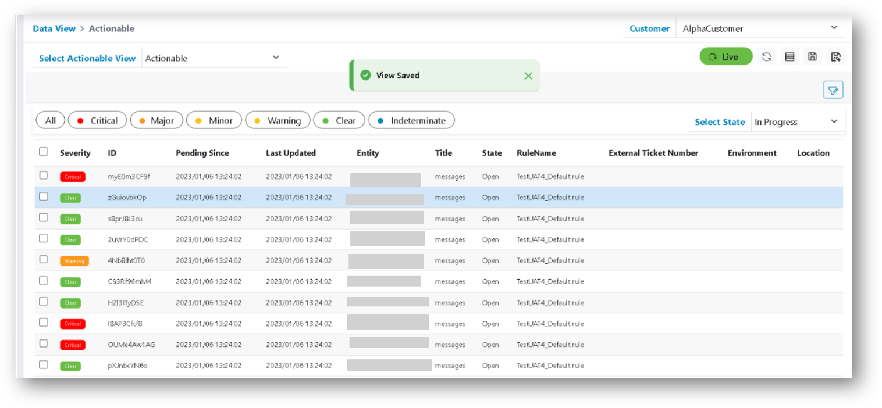Screen dimensions: 882x408
Task: Select the checkbox for row I8AP3Cfcf8
Action: tap(44, 323)
